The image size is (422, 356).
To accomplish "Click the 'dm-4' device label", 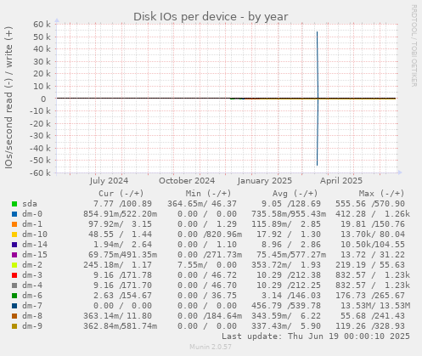I will pyautogui.click(x=32, y=285).
